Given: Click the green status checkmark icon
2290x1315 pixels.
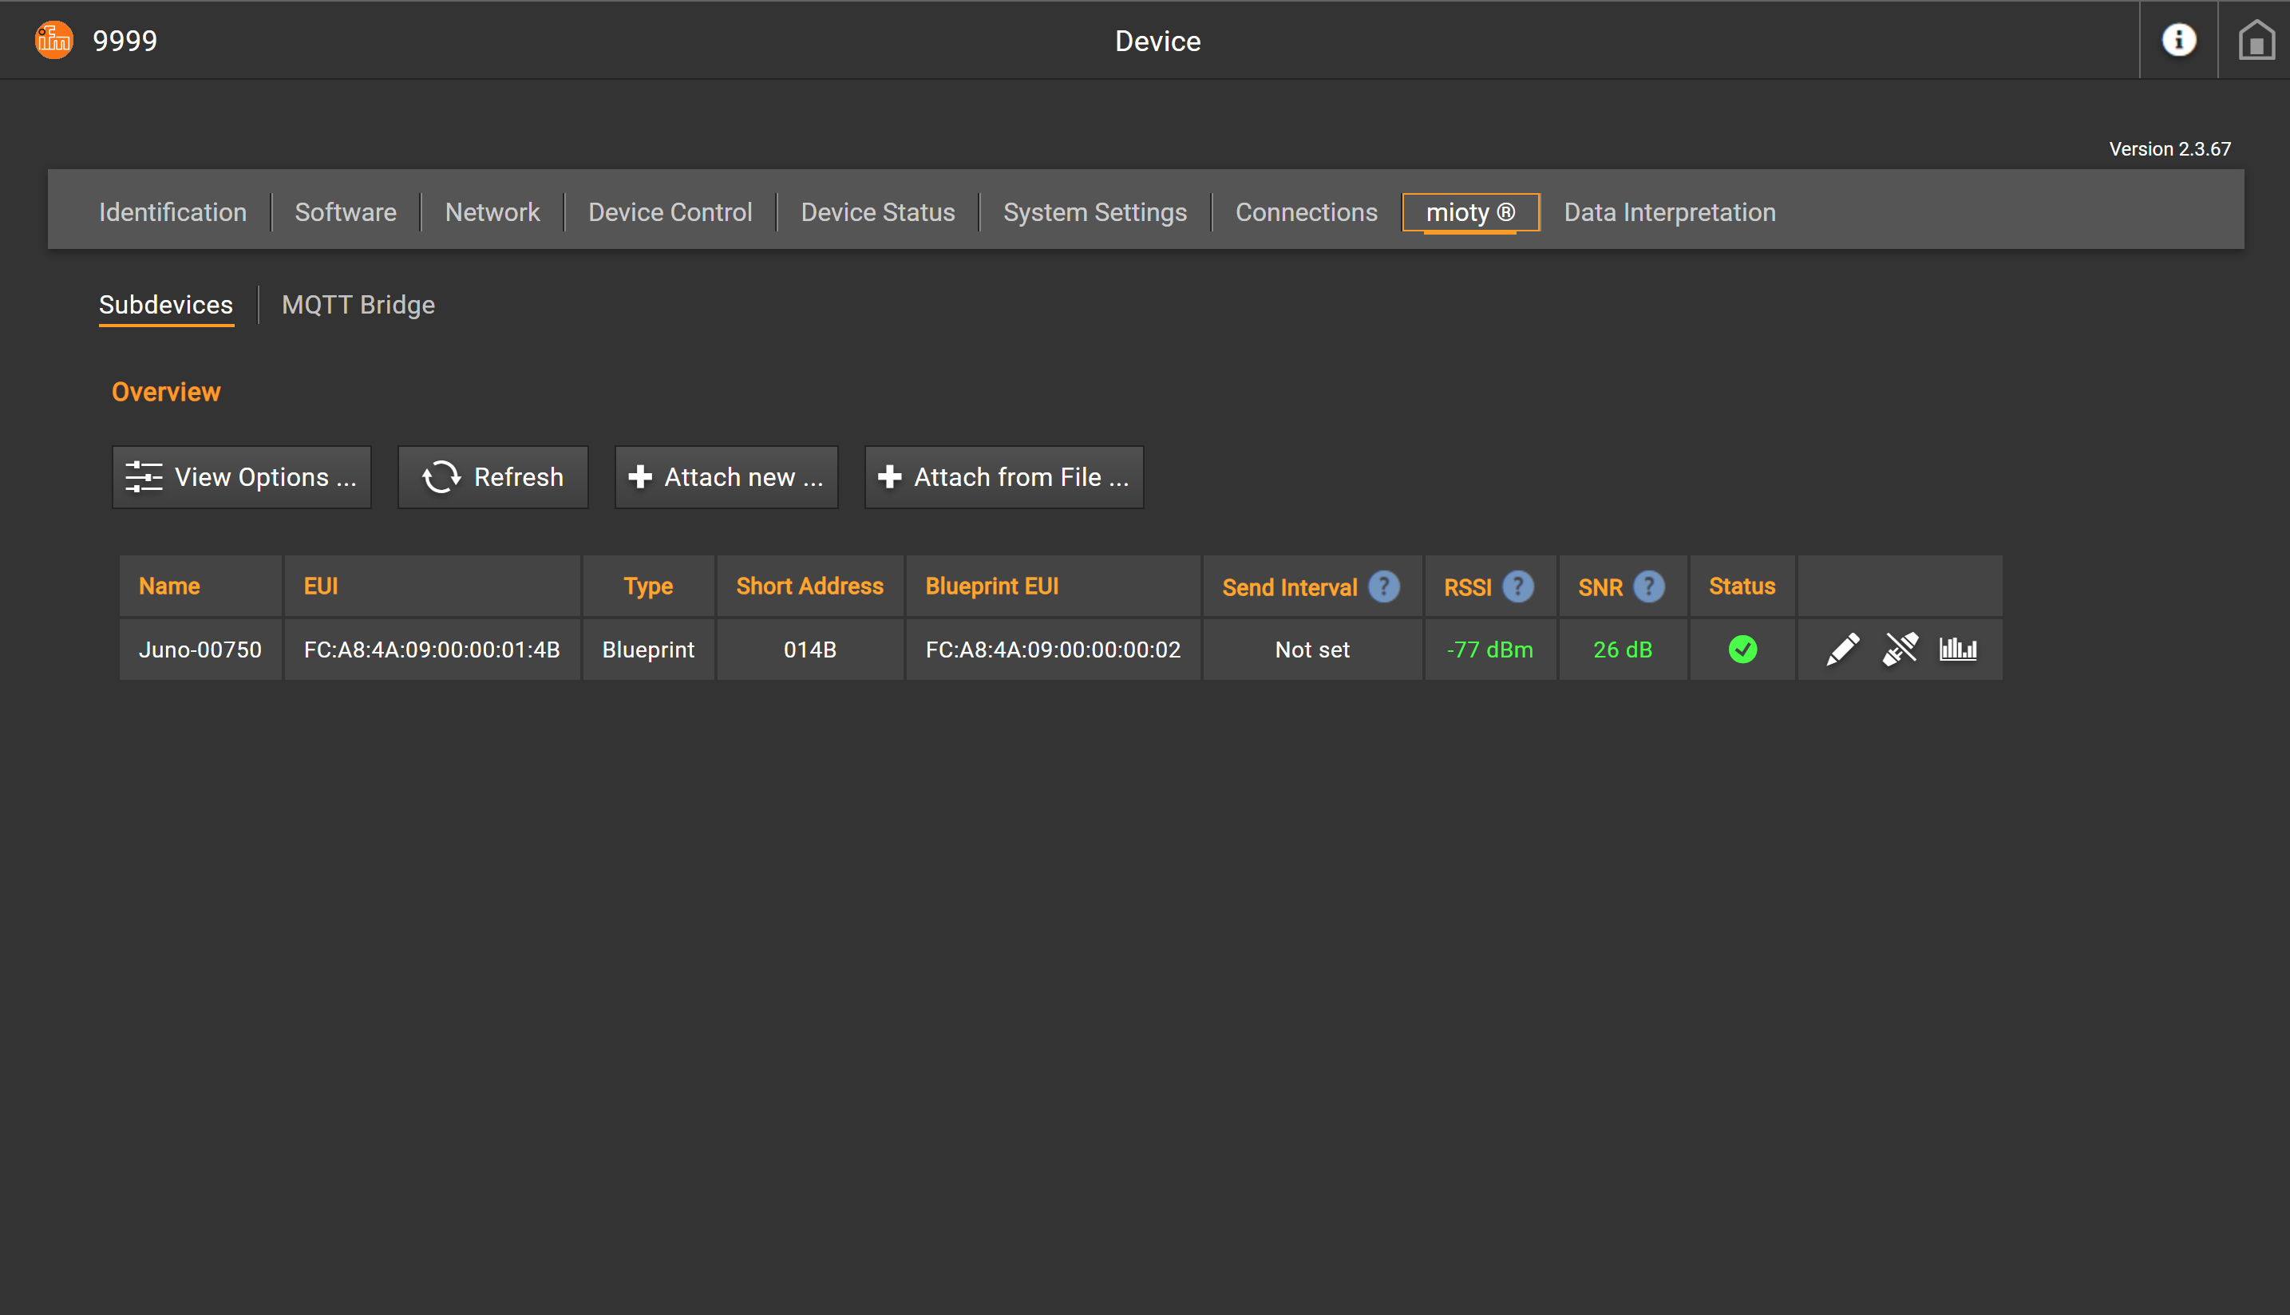Looking at the screenshot, I should pos(1742,650).
